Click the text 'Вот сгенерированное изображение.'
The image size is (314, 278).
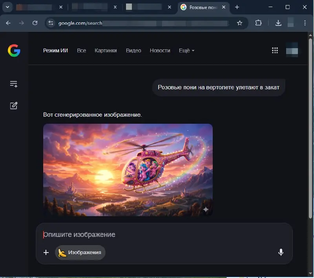pos(93,115)
